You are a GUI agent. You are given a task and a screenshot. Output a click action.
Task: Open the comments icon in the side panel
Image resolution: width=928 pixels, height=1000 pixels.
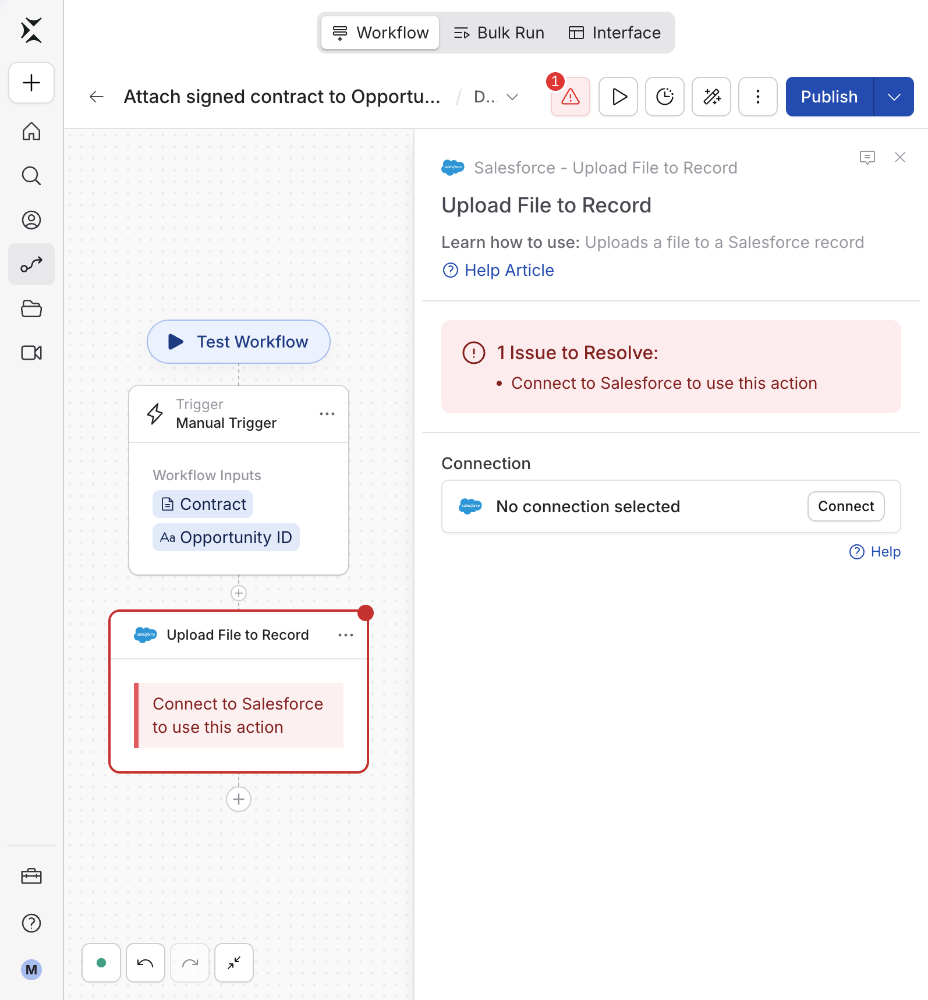867,157
